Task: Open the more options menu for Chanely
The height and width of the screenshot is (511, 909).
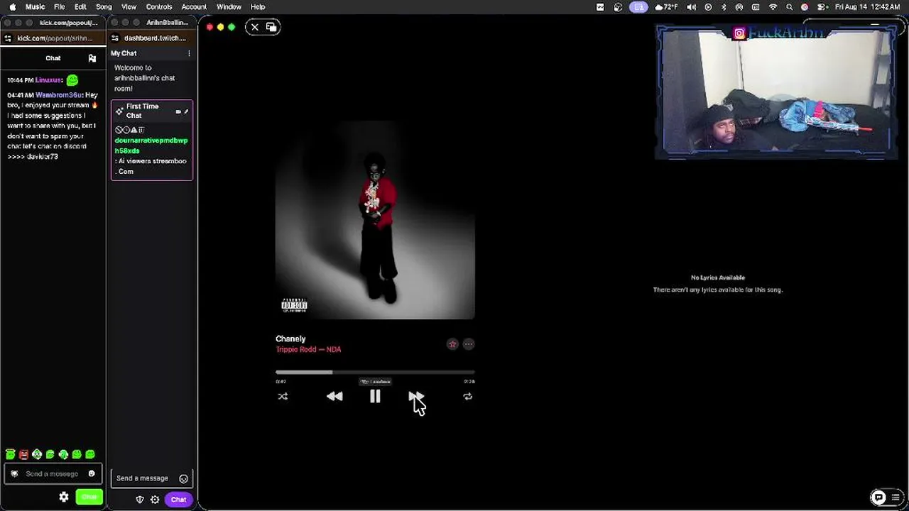Action: point(469,344)
